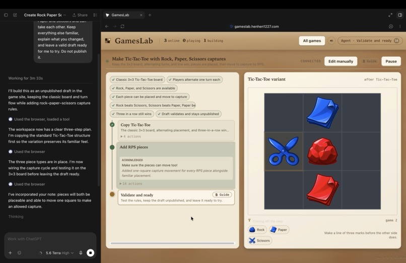Click the amber marker for Validate and ready
Screen dimensions: 406x263
(x=112, y=194)
